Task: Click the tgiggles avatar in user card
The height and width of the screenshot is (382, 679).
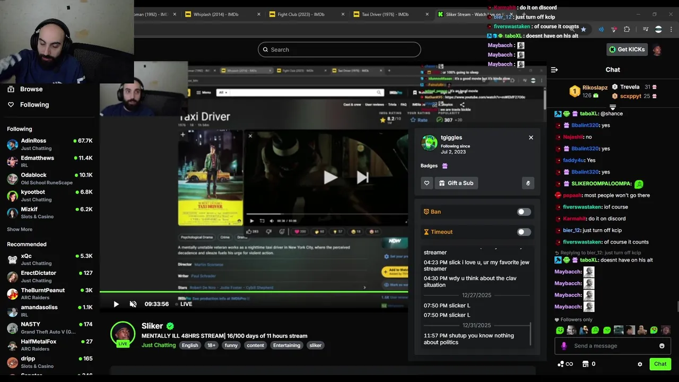Action: coord(429,143)
